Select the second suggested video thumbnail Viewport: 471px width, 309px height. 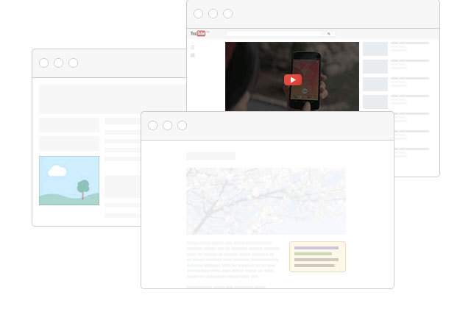click(x=375, y=67)
